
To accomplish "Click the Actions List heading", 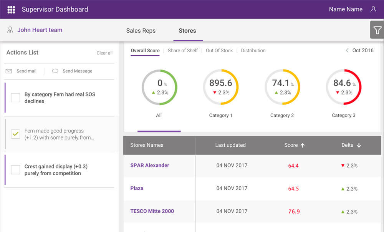I will 22,52.
